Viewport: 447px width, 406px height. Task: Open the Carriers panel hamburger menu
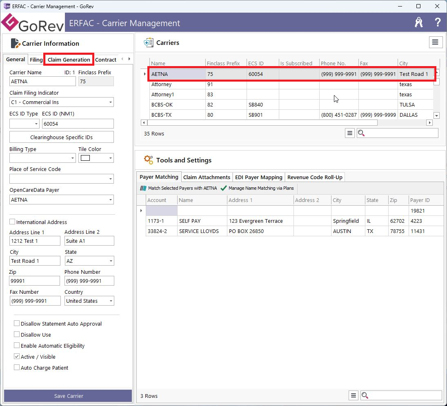(x=435, y=42)
